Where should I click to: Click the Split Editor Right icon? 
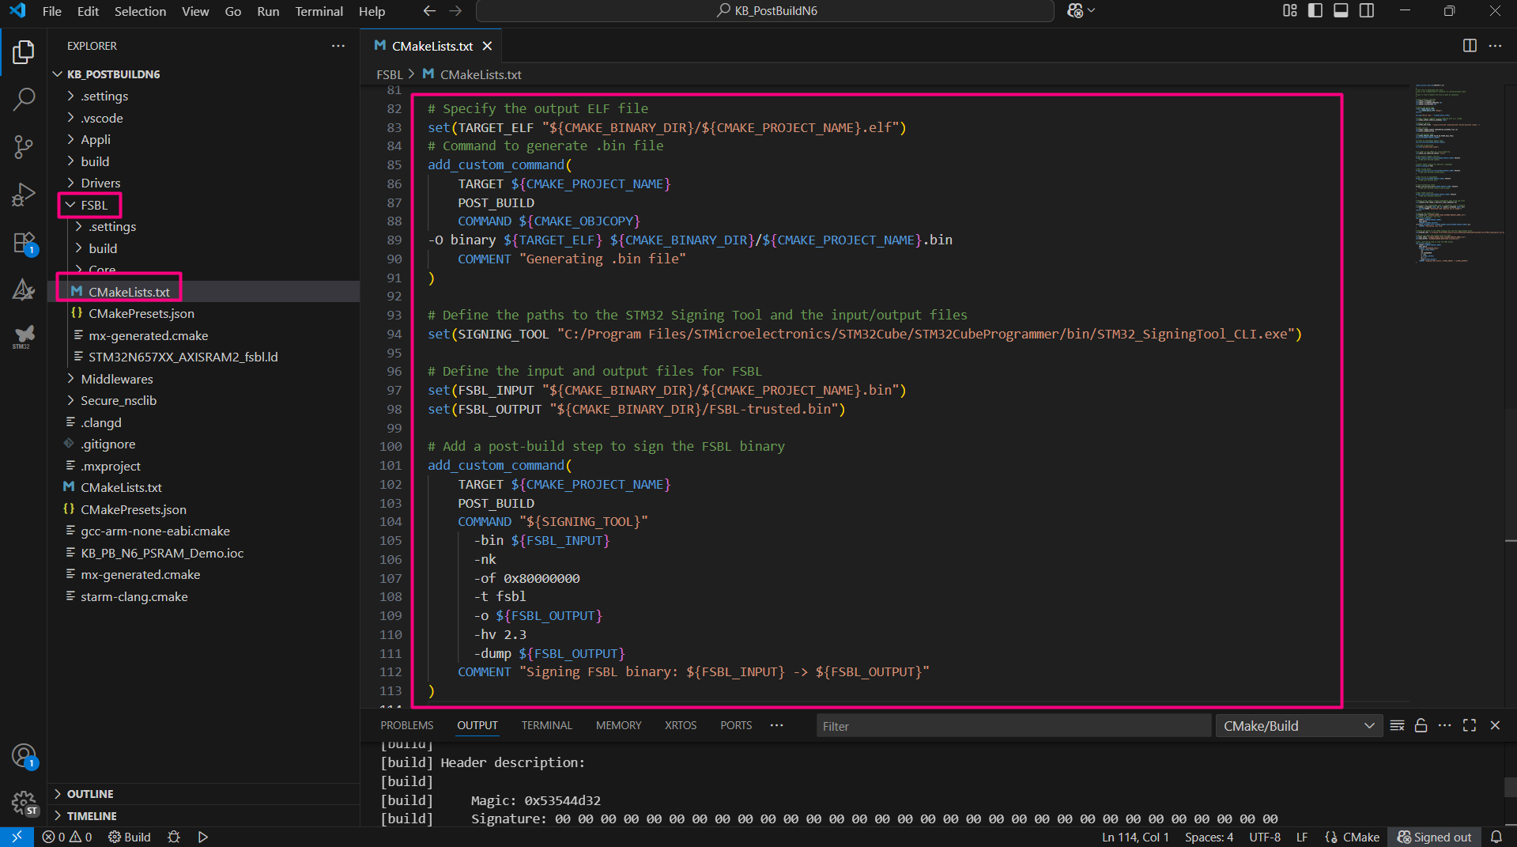click(1470, 46)
